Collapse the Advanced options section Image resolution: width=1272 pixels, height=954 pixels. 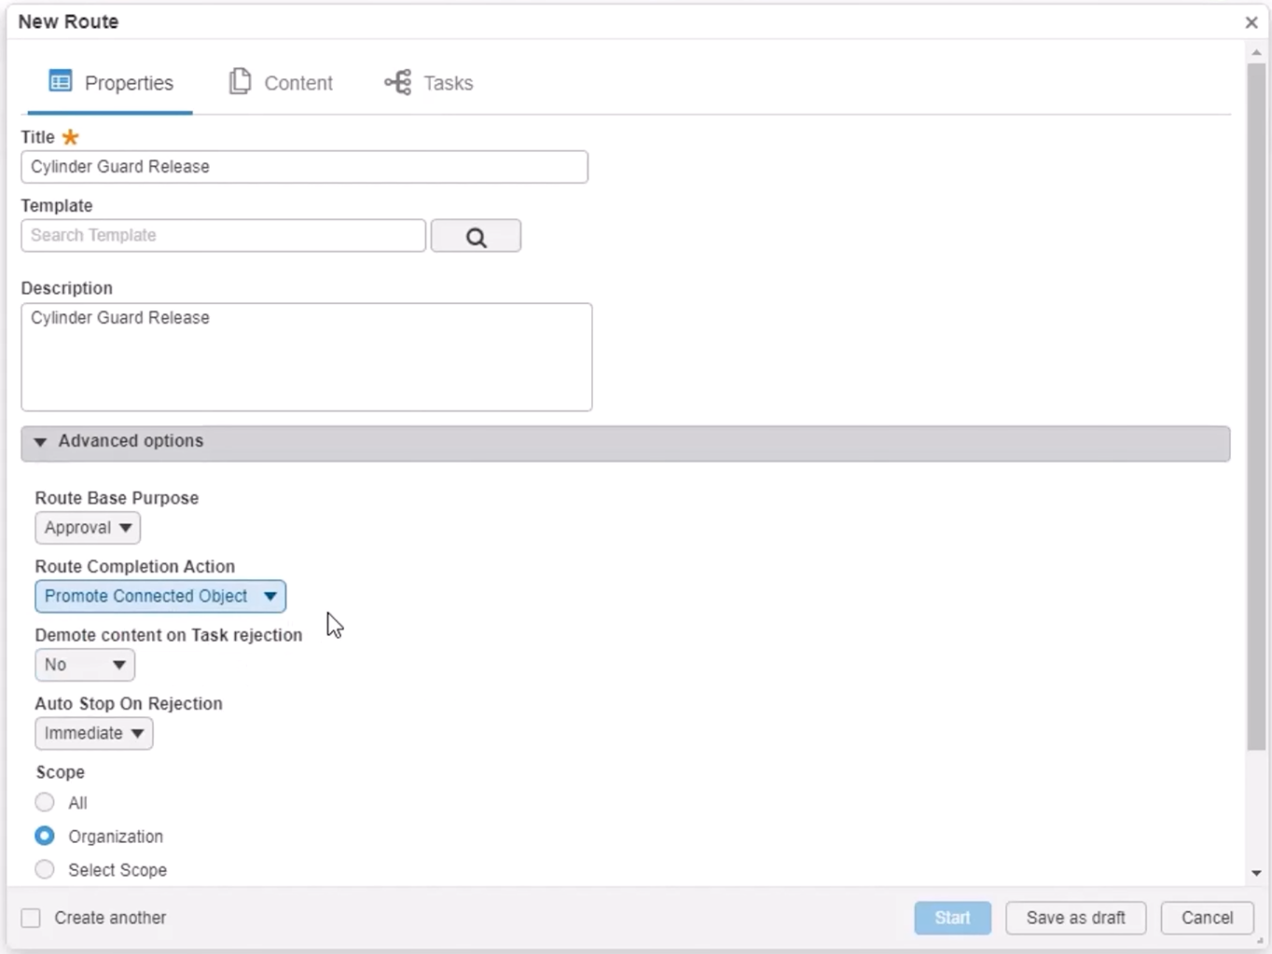tap(41, 442)
